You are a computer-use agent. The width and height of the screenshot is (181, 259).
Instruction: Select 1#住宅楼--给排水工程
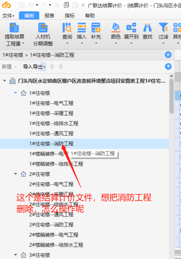coord(54,124)
